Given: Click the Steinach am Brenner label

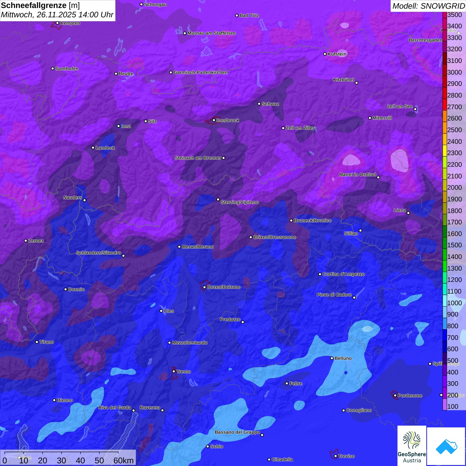Looking at the screenshot, I should click(198, 158).
